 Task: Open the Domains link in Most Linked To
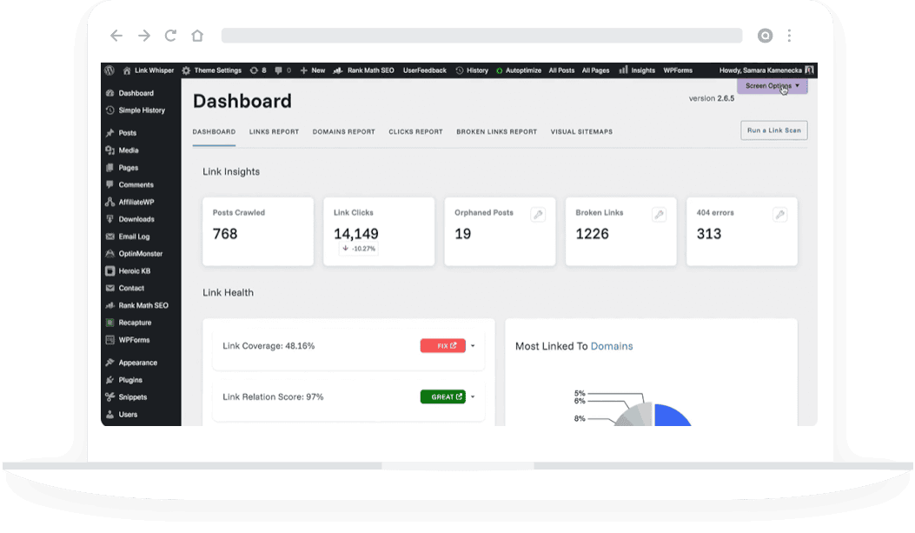pos(611,345)
